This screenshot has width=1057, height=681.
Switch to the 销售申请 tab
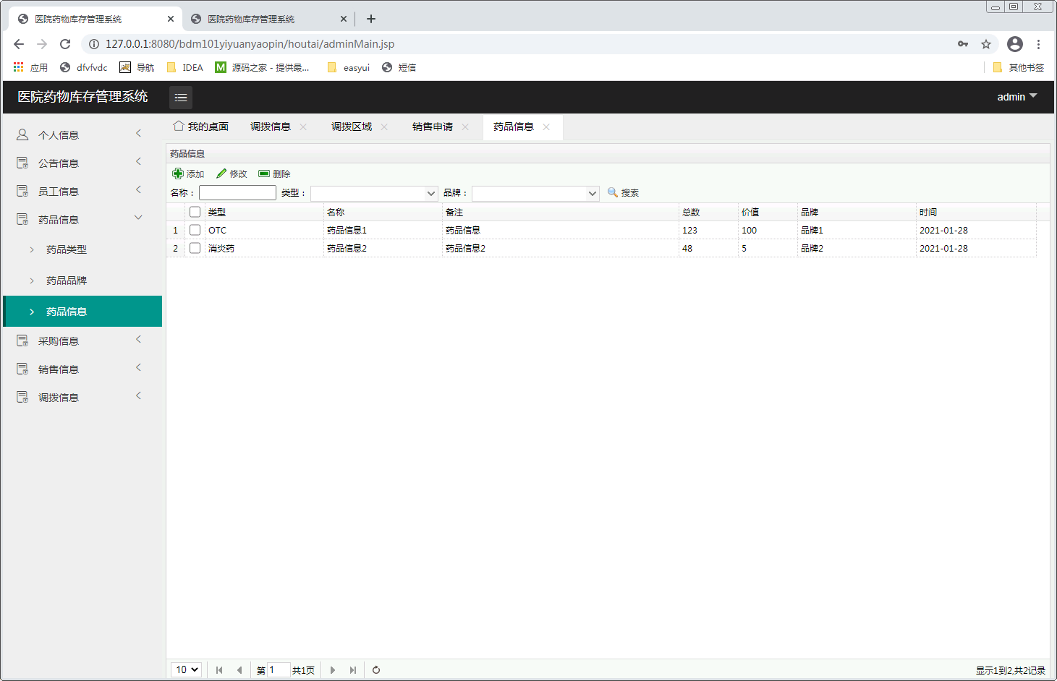tap(433, 127)
